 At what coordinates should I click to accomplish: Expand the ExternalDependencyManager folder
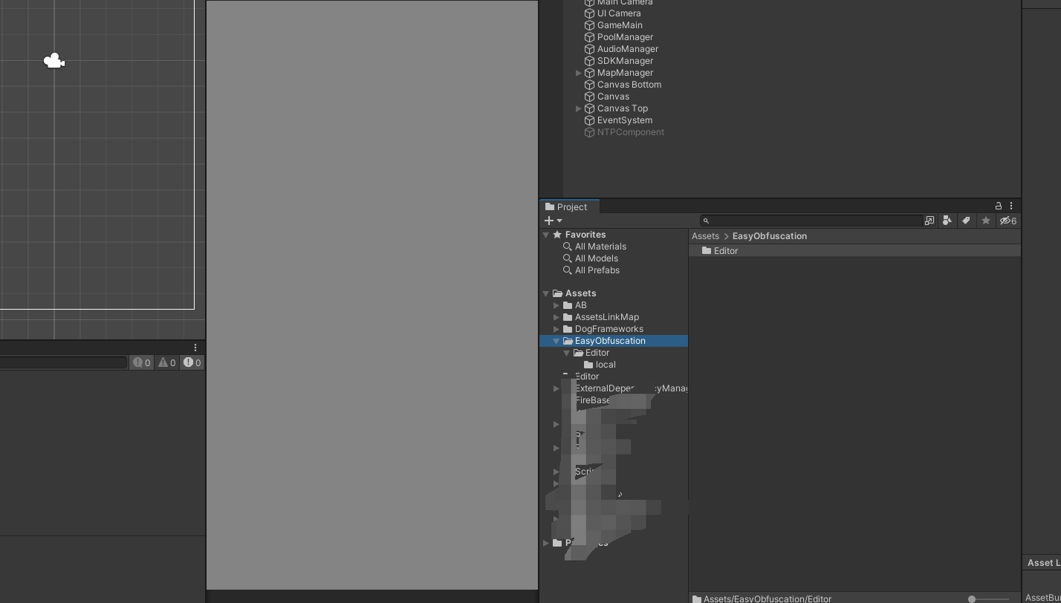point(557,388)
